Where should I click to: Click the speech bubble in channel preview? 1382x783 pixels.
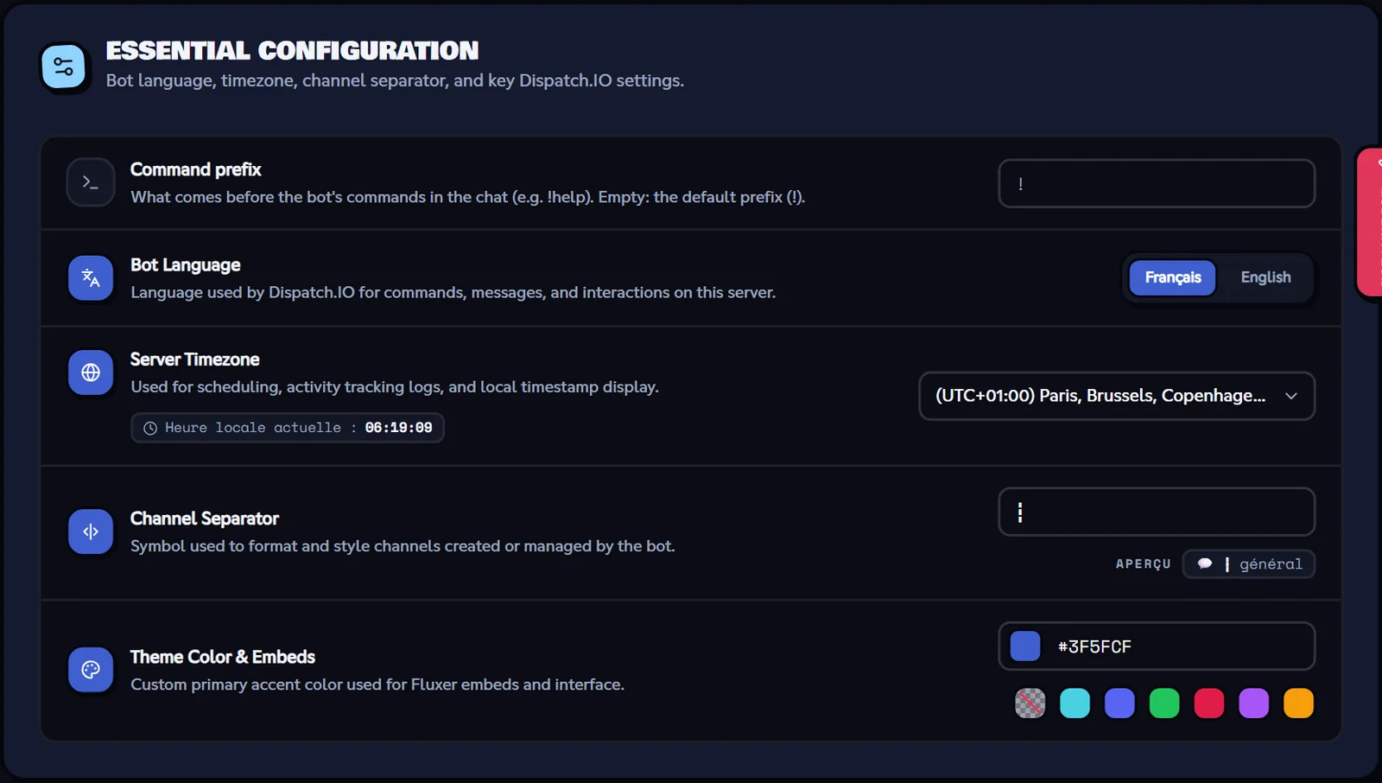click(x=1205, y=563)
